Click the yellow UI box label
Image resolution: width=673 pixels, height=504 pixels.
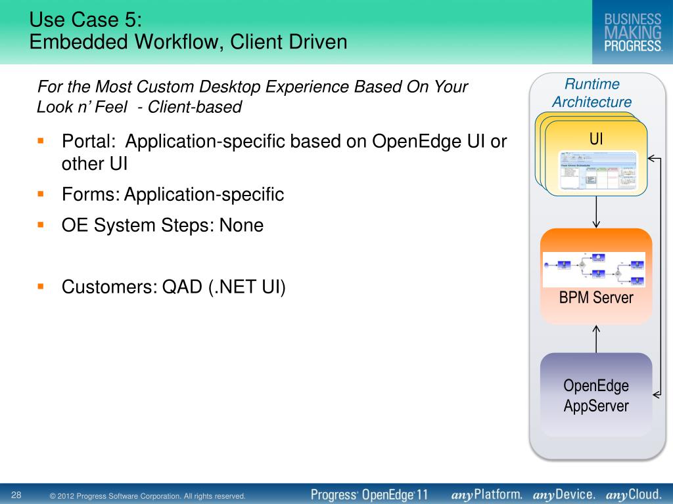point(595,139)
